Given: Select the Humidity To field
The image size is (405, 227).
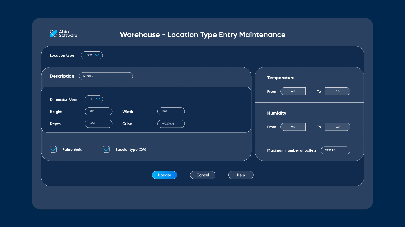Looking at the screenshot, I should [337, 127].
